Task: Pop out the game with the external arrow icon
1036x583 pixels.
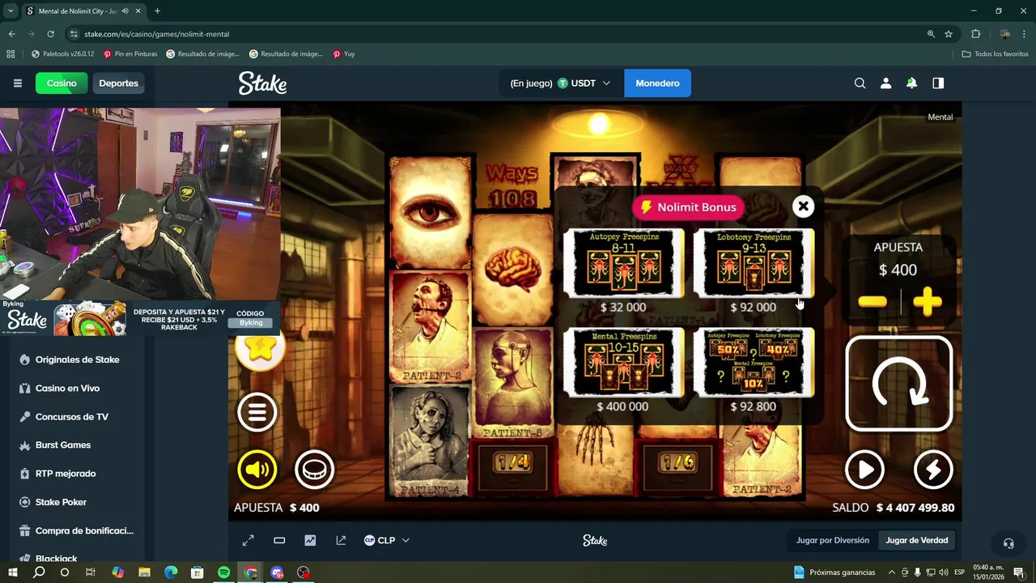Action: click(341, 540)
